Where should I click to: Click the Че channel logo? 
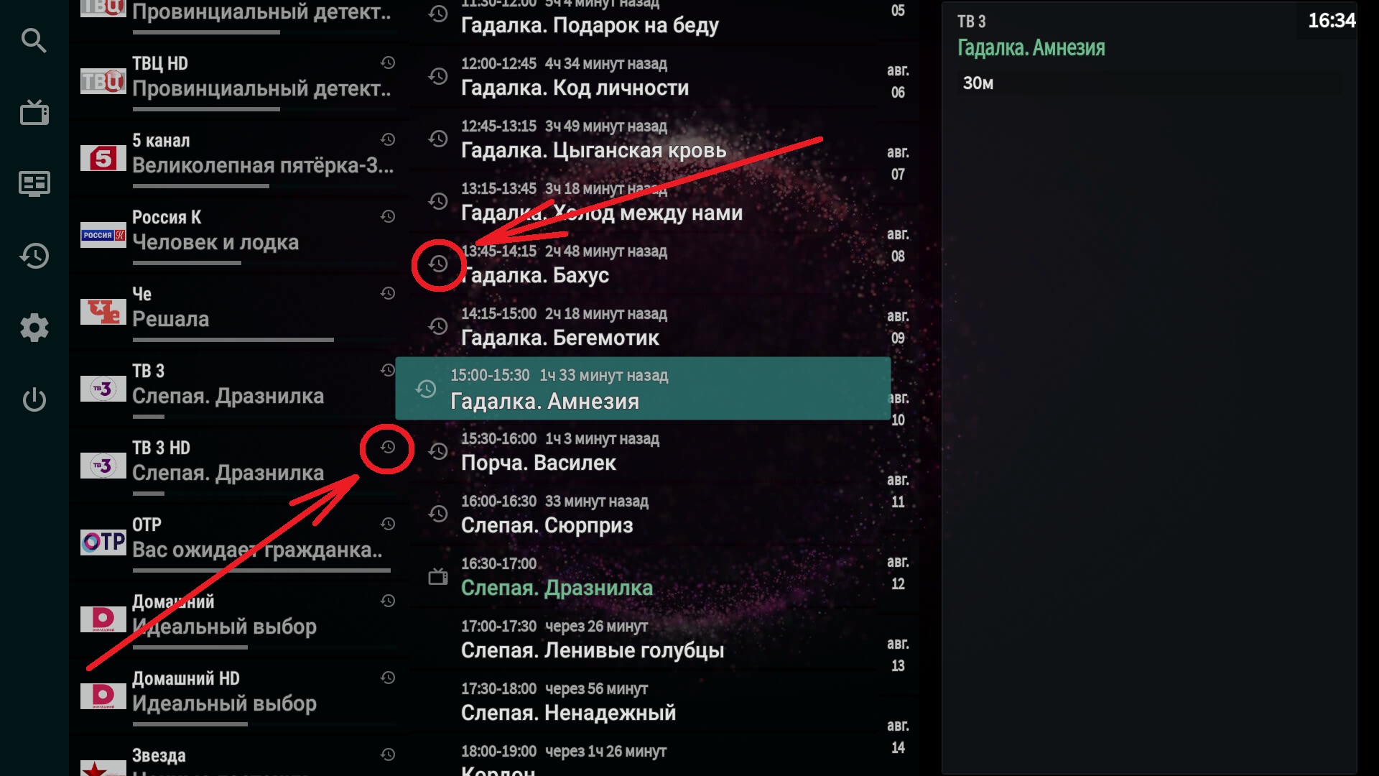click(x=103, y=312)
